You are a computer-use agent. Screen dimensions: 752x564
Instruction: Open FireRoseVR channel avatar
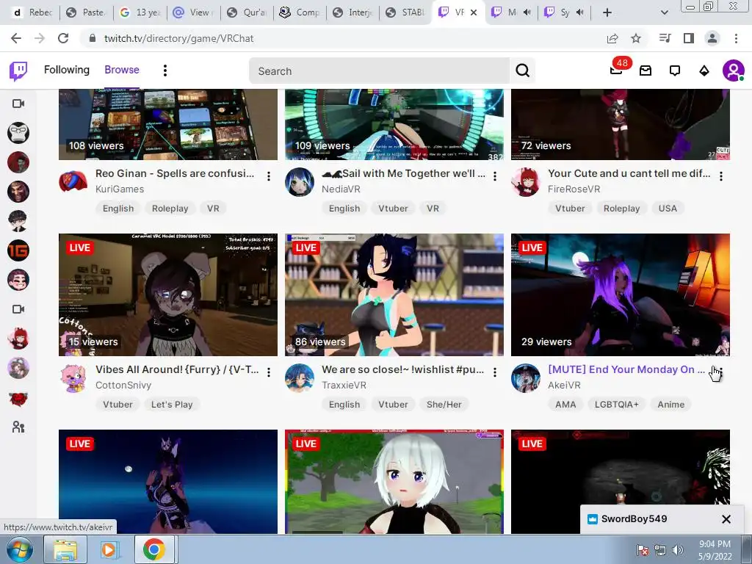tap(526, 182)
